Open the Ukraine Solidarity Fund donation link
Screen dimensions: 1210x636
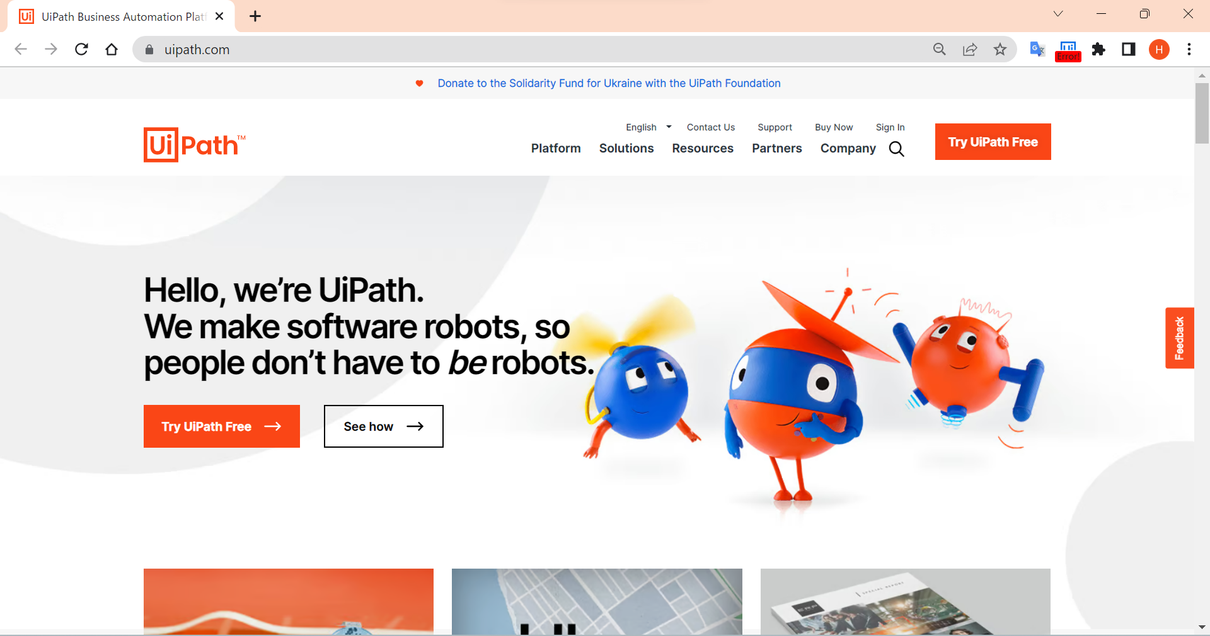click(609, 83)
